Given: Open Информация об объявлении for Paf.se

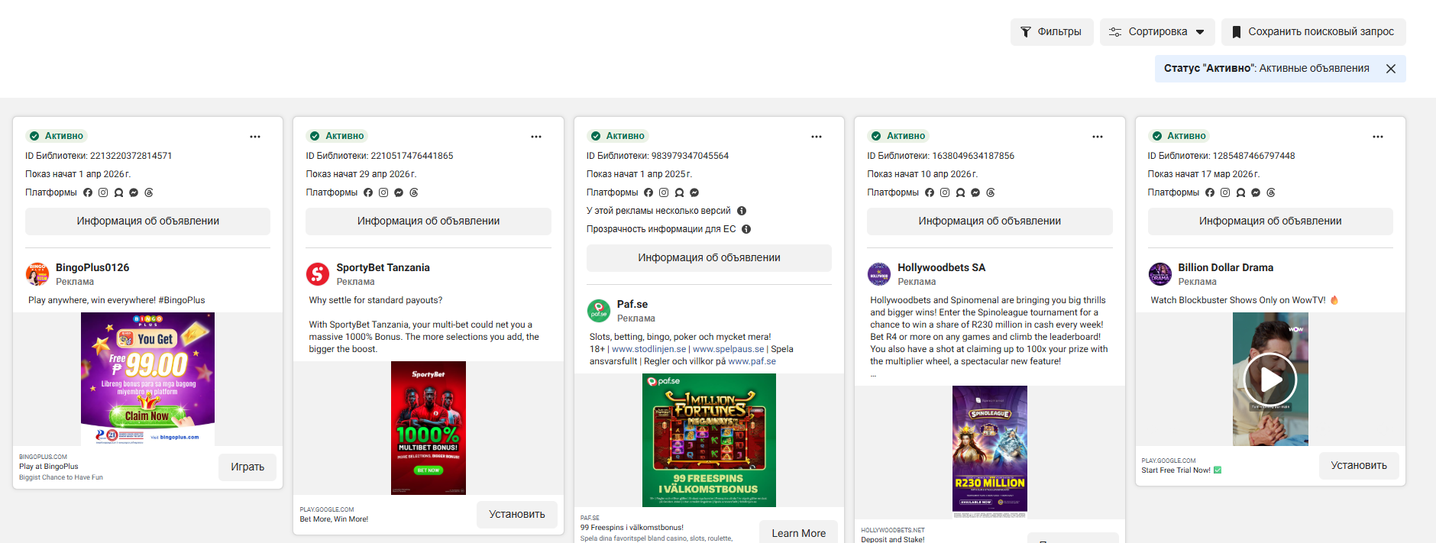Looking at the screenshot, I should point(709,258).
